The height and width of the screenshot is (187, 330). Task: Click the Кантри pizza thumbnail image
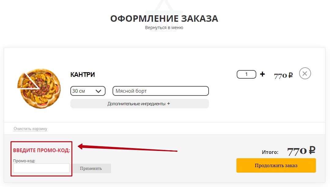coord(39,88)
